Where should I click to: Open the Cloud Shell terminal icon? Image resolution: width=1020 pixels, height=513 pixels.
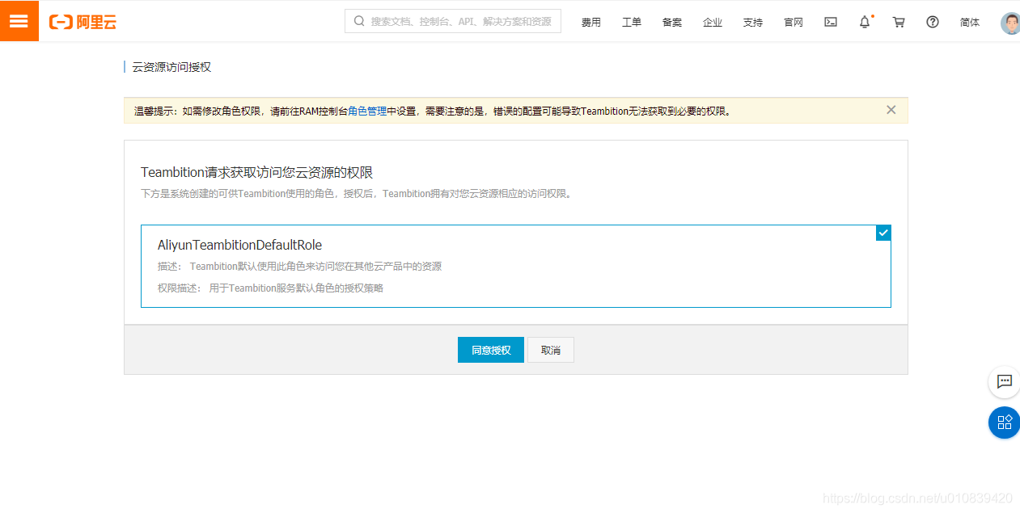831,22
